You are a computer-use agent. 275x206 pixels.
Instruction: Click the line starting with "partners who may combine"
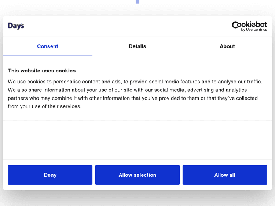[x=133, y=98]
